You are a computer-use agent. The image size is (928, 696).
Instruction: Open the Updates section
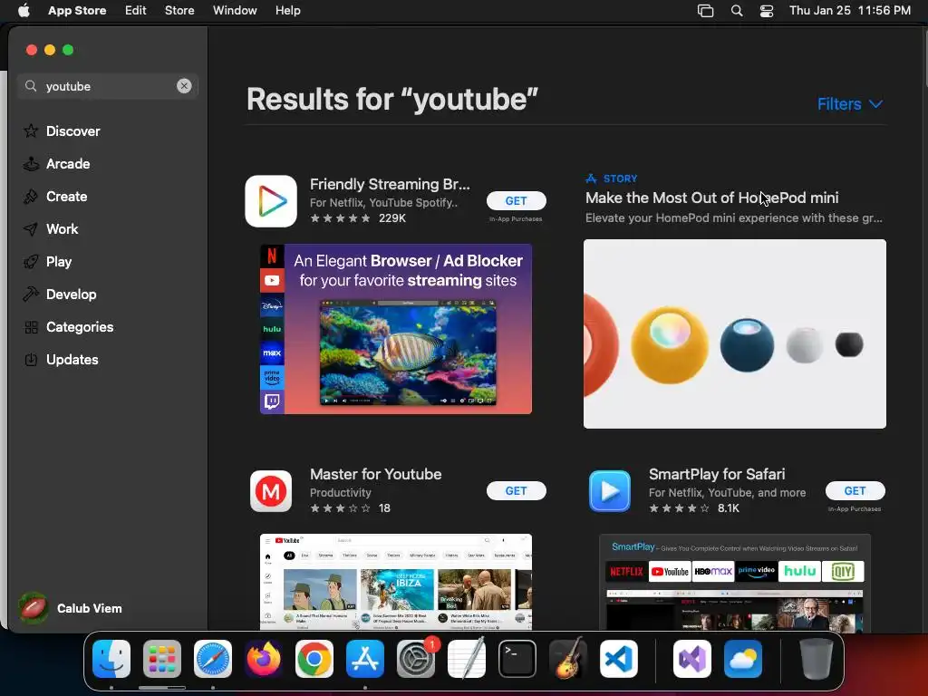(61, 359)
